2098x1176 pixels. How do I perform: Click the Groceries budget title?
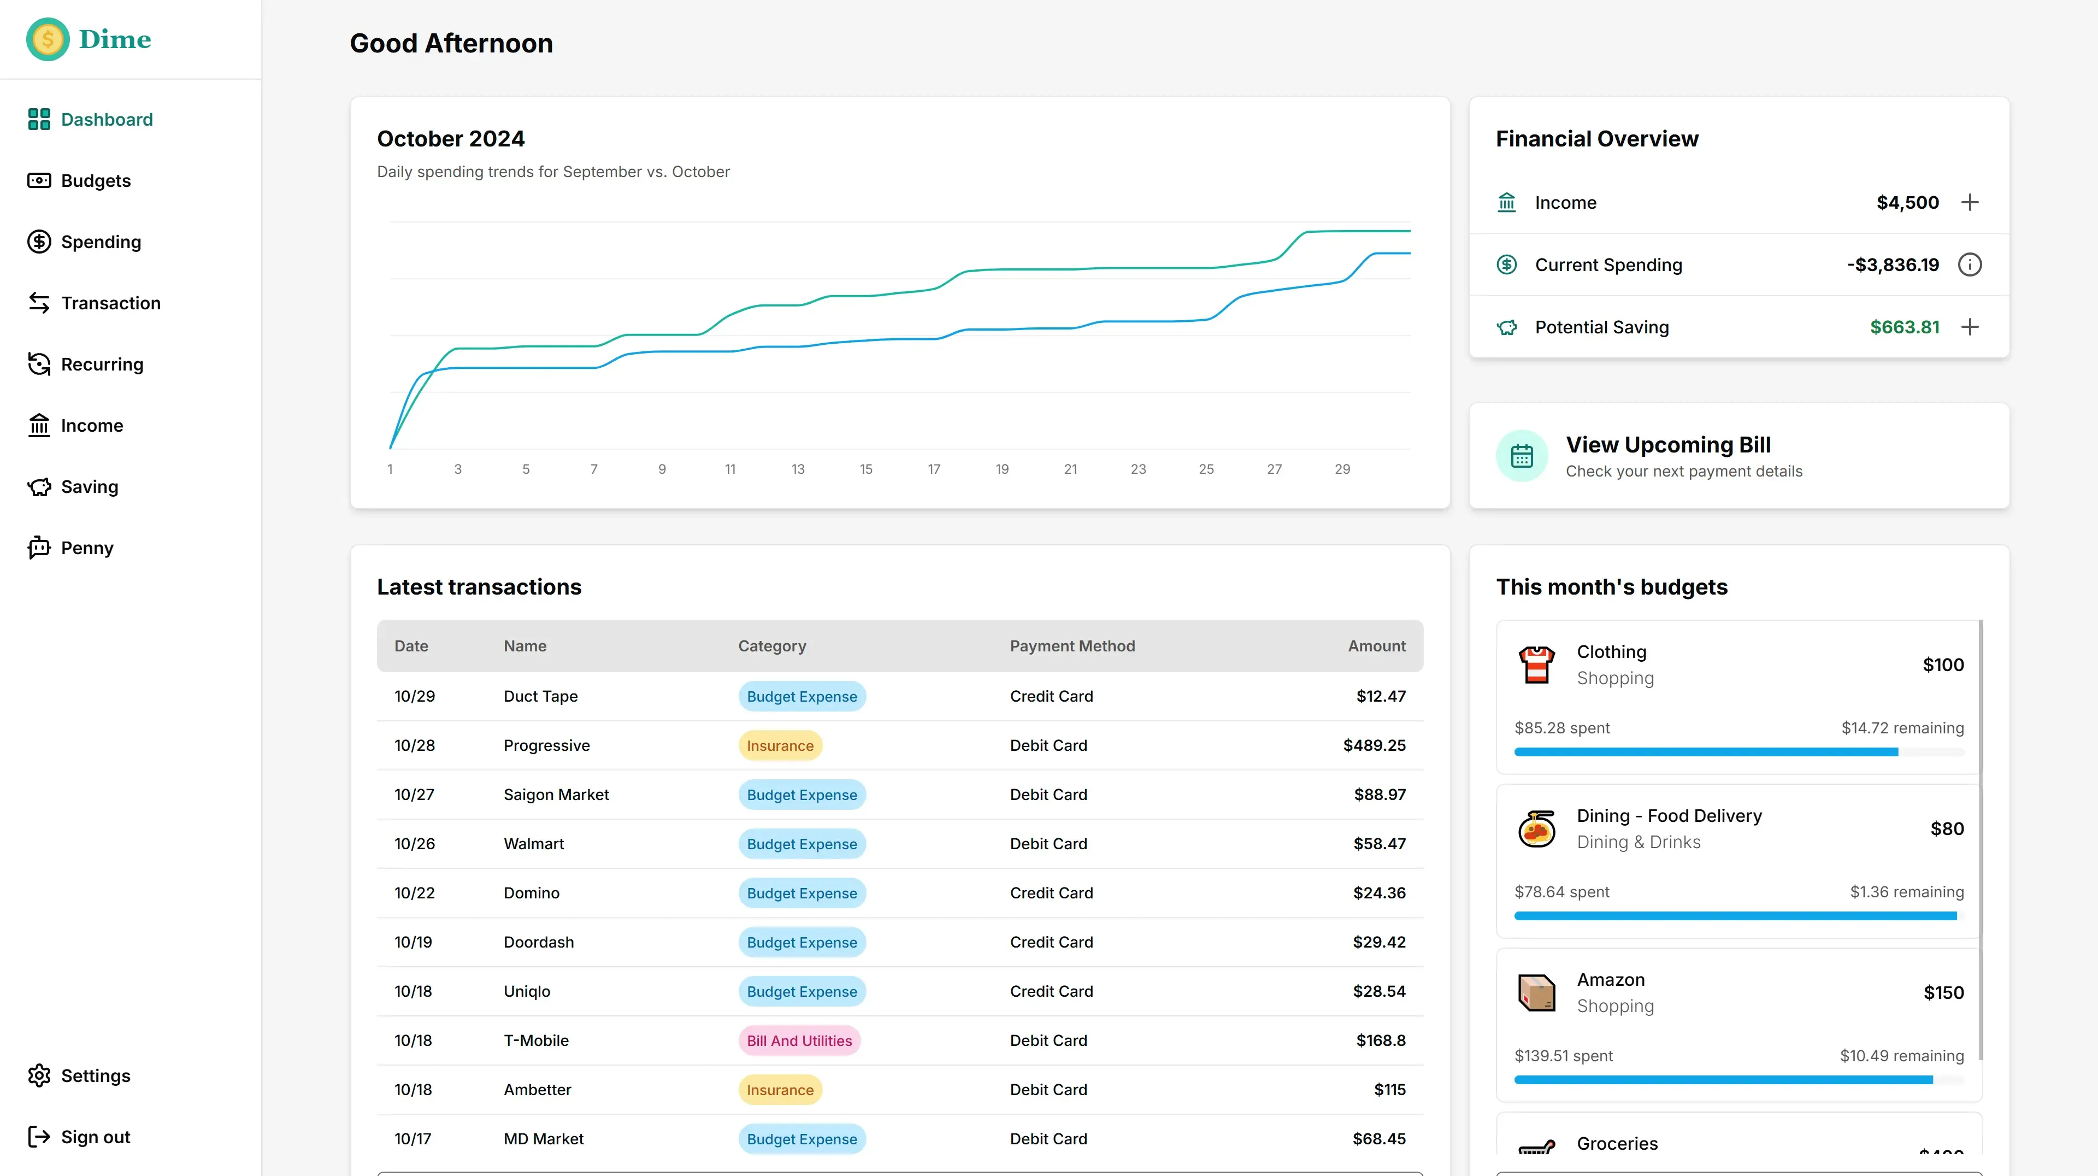tap(1617, 1143)
